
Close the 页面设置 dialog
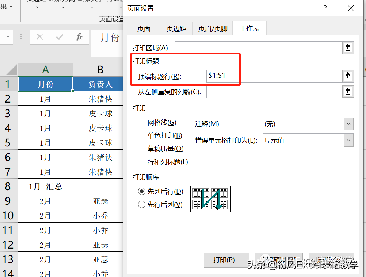point(351,9)
